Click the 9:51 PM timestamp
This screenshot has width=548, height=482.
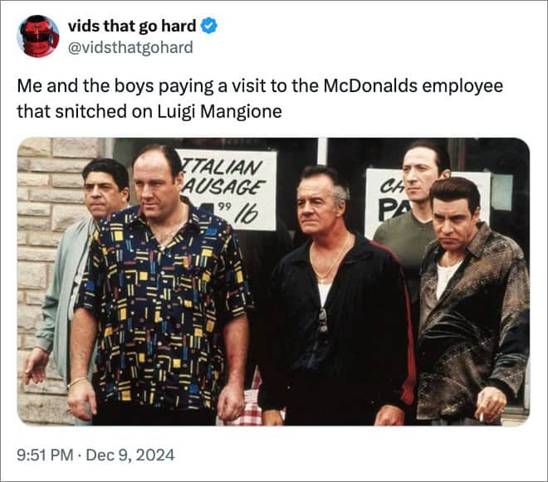pos(45,455)
